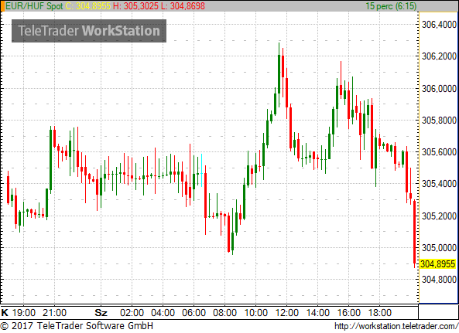This screenshot has height=333, width=459.
Task: Click the high price H: 305,3025 value
Action: click(135, 6)
